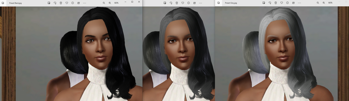Click the black-haired Sim photo in Preset Black window
This screenshot has height=101, width=349.
71,54
